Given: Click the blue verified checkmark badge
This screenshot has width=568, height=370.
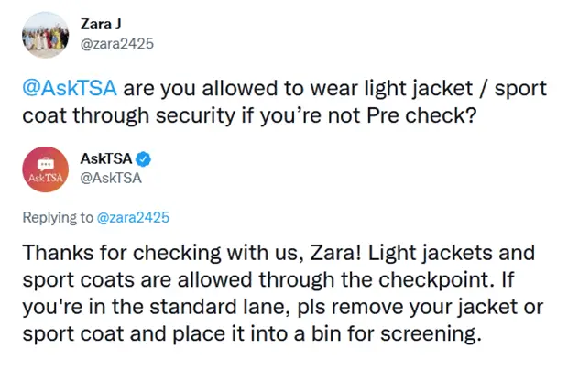Looking at the screenshot, I should 144,159.
